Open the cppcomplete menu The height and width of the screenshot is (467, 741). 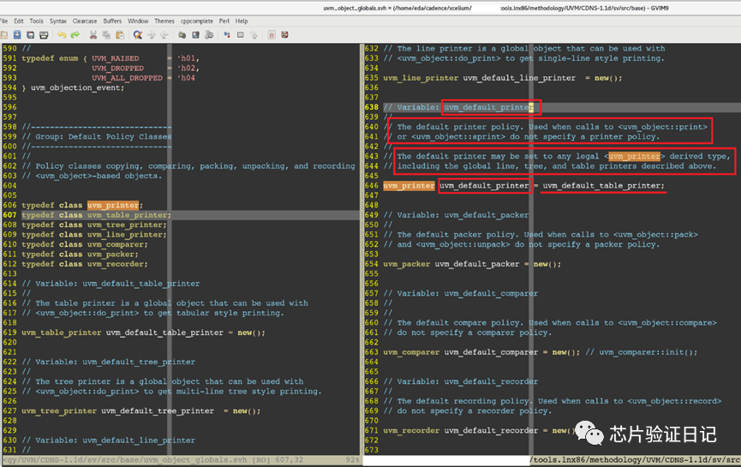pos(196,21)
